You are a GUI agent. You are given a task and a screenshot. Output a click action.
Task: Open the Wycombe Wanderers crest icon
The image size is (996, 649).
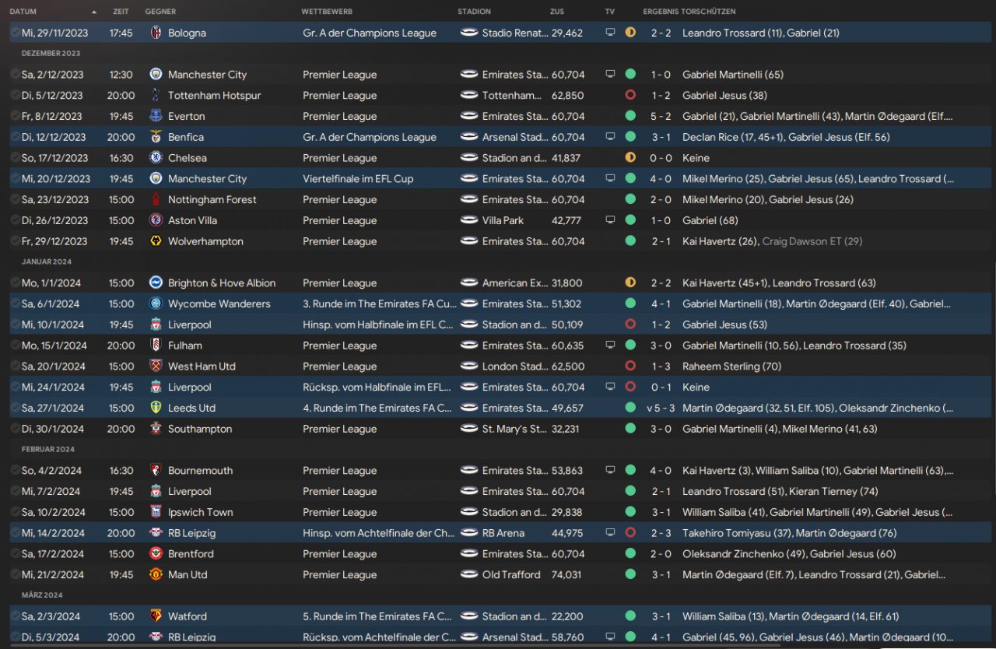click(156, 303)
